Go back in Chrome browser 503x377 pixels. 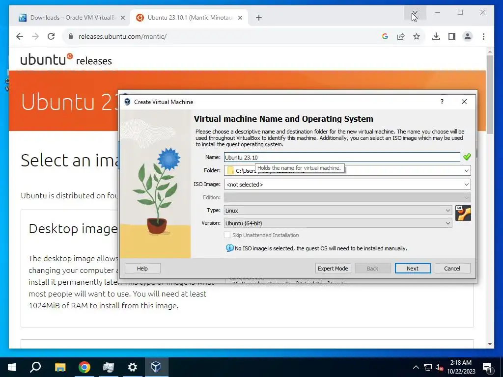tap(20, 36)
